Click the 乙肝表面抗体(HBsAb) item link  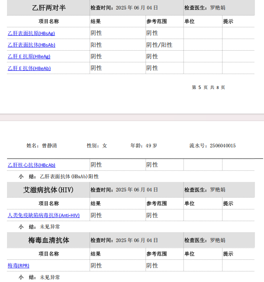(31, 45)
